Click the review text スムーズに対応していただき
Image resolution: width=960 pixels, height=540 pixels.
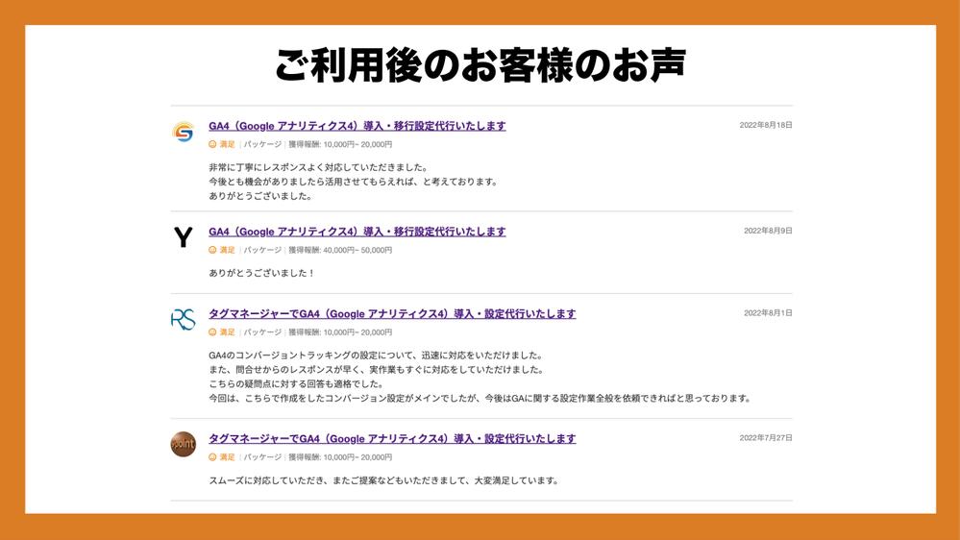pyautogui.click(x=383, y=480)
